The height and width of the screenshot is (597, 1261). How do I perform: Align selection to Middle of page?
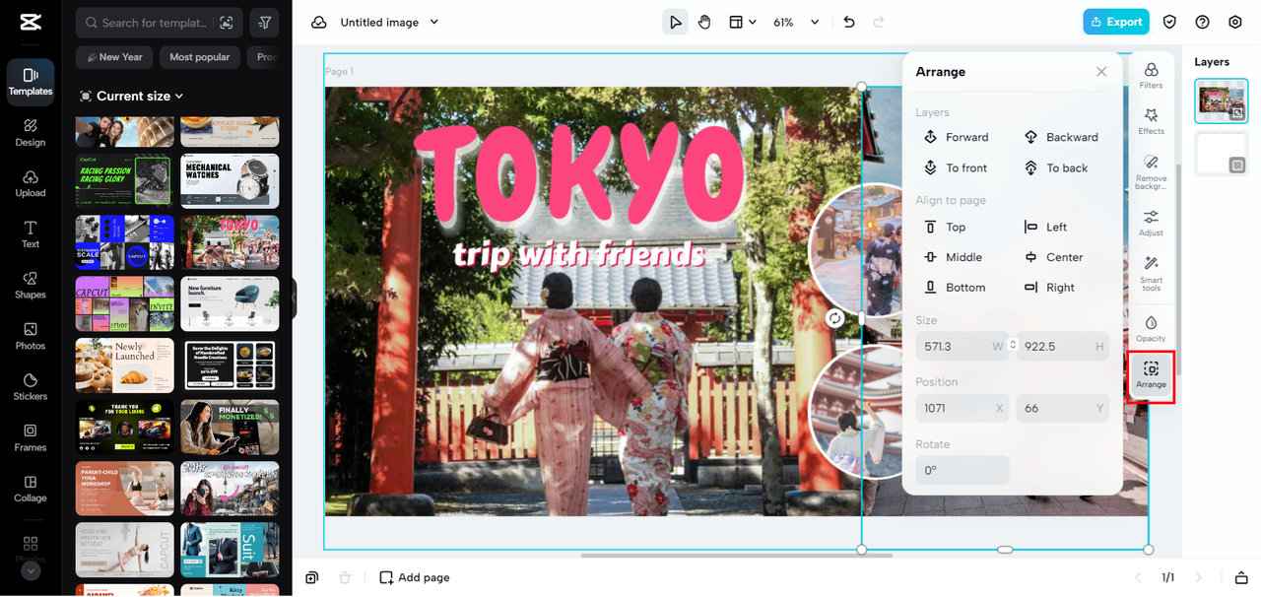(954, 257)
